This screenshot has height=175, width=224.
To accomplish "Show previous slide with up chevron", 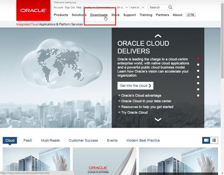I will (x=158, y=36).
